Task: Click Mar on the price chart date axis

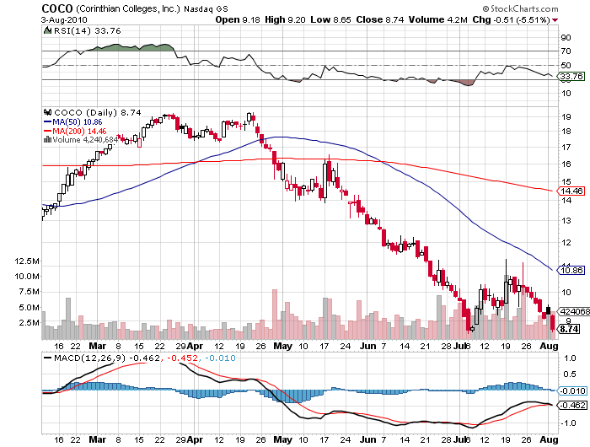Action: 98,346
